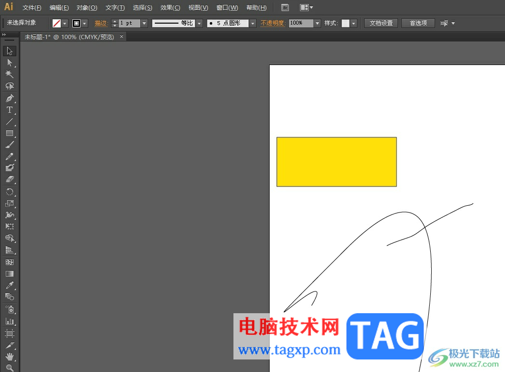
Task: Click the graphic style swatch
Action: tap(345, 23)
